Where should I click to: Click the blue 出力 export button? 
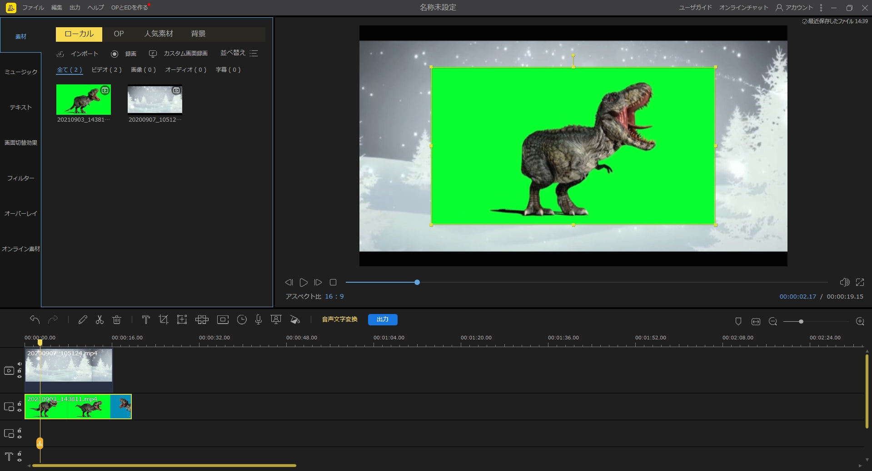(x=383, y=319)
